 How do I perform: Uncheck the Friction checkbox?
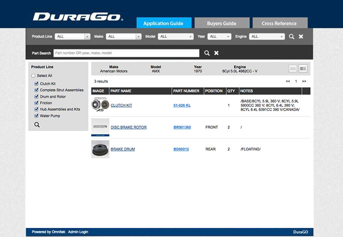37,102
